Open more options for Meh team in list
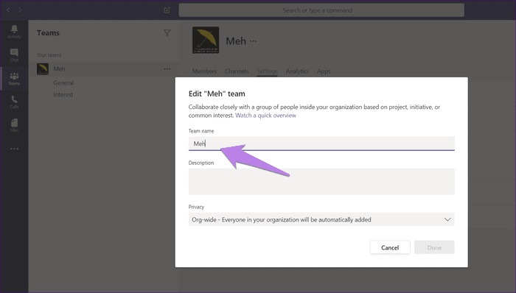The width and height of the screenshot is (516, 293). (x=167, y=69)
